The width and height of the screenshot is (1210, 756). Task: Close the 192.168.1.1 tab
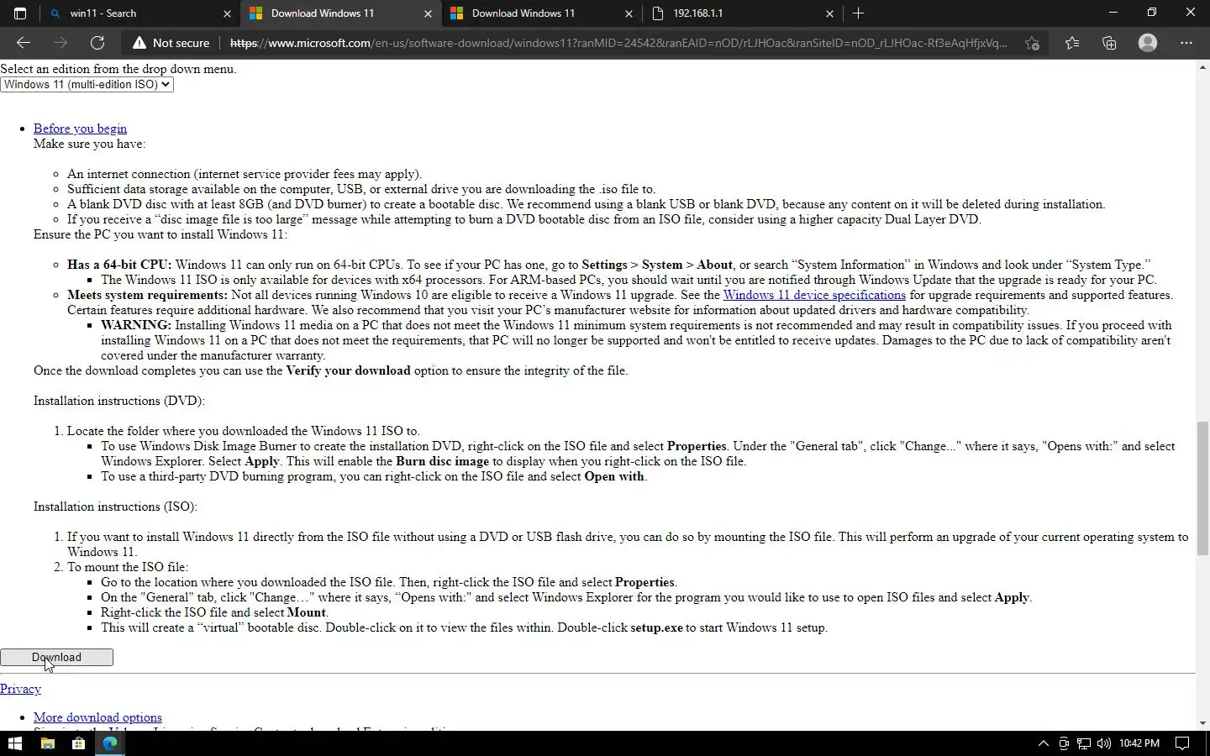[829, 13]
